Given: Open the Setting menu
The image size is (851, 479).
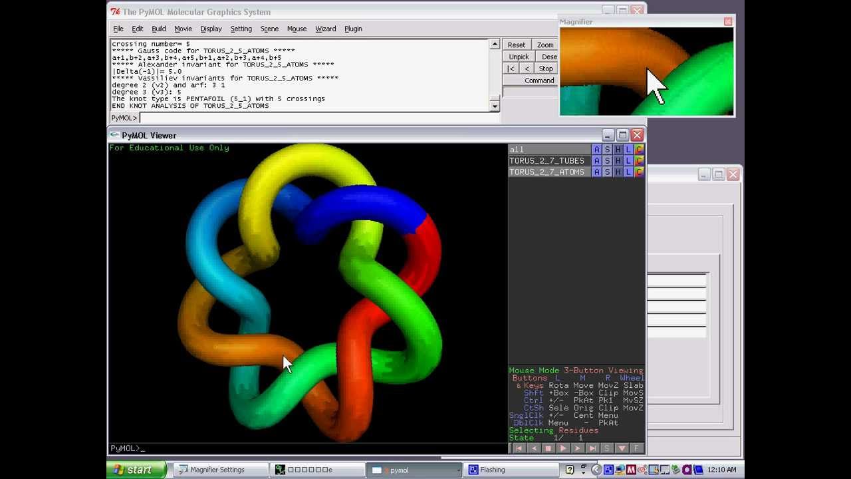Looking at the screenshot, I should click(x=241, y=29).
